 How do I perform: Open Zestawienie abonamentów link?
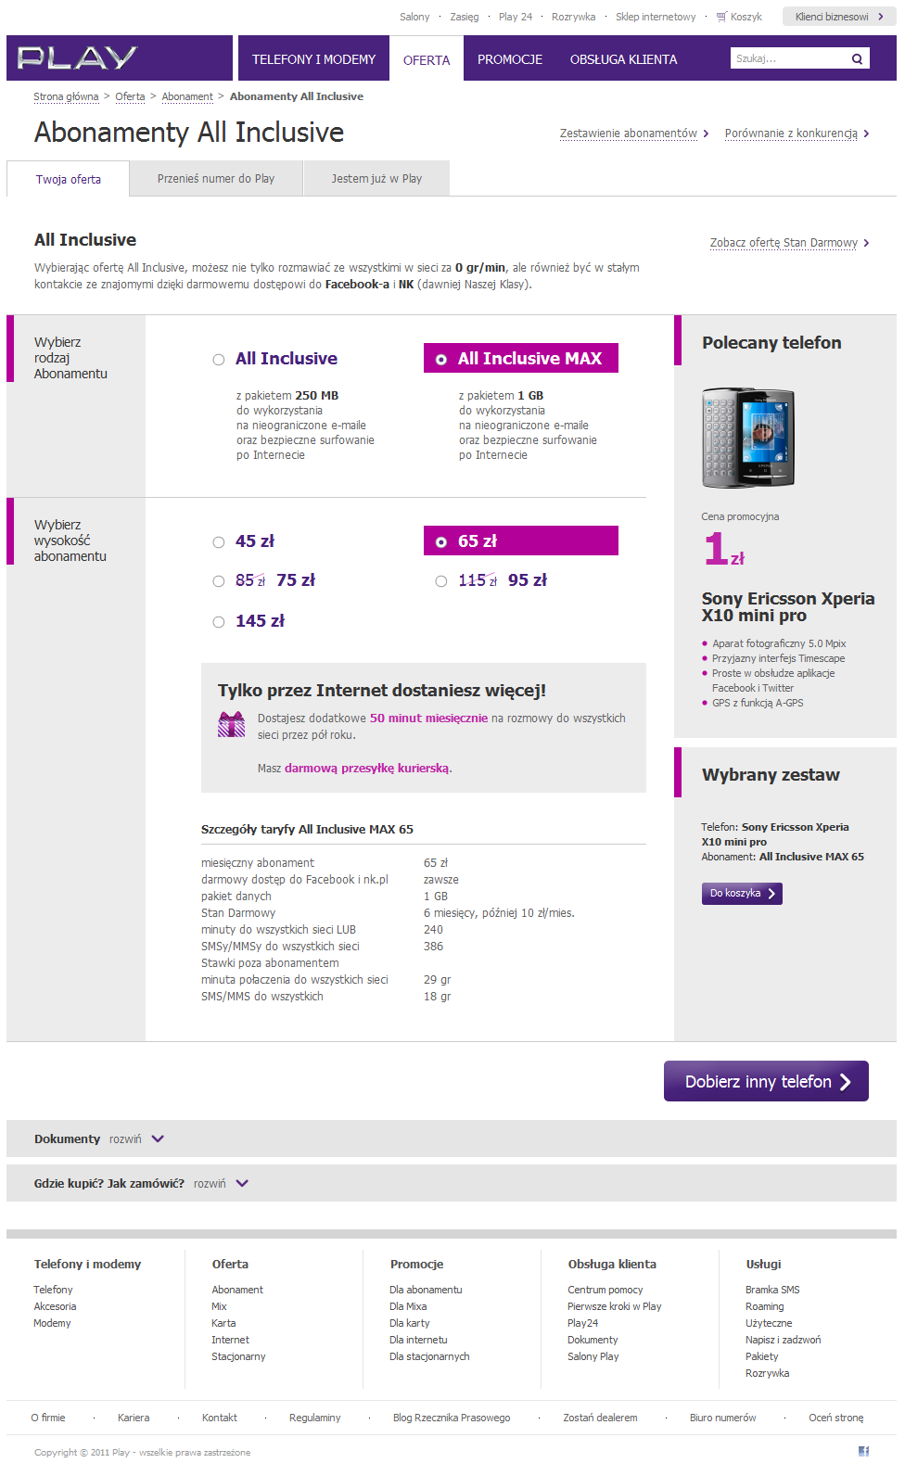coord(629,134)
